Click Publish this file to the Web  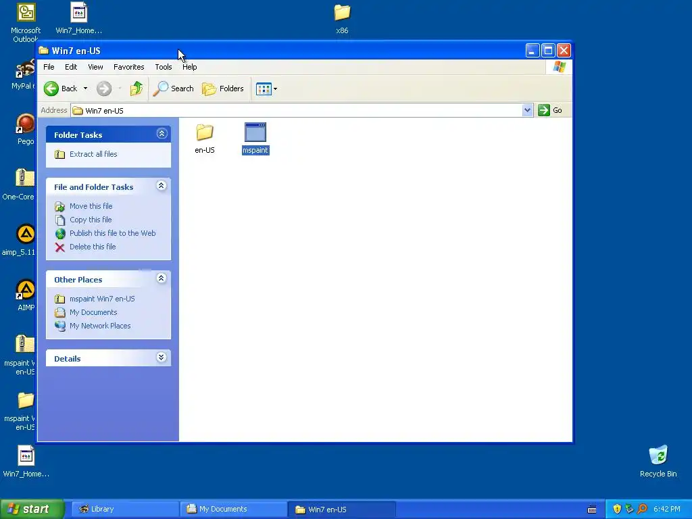[x=113, y=233]
